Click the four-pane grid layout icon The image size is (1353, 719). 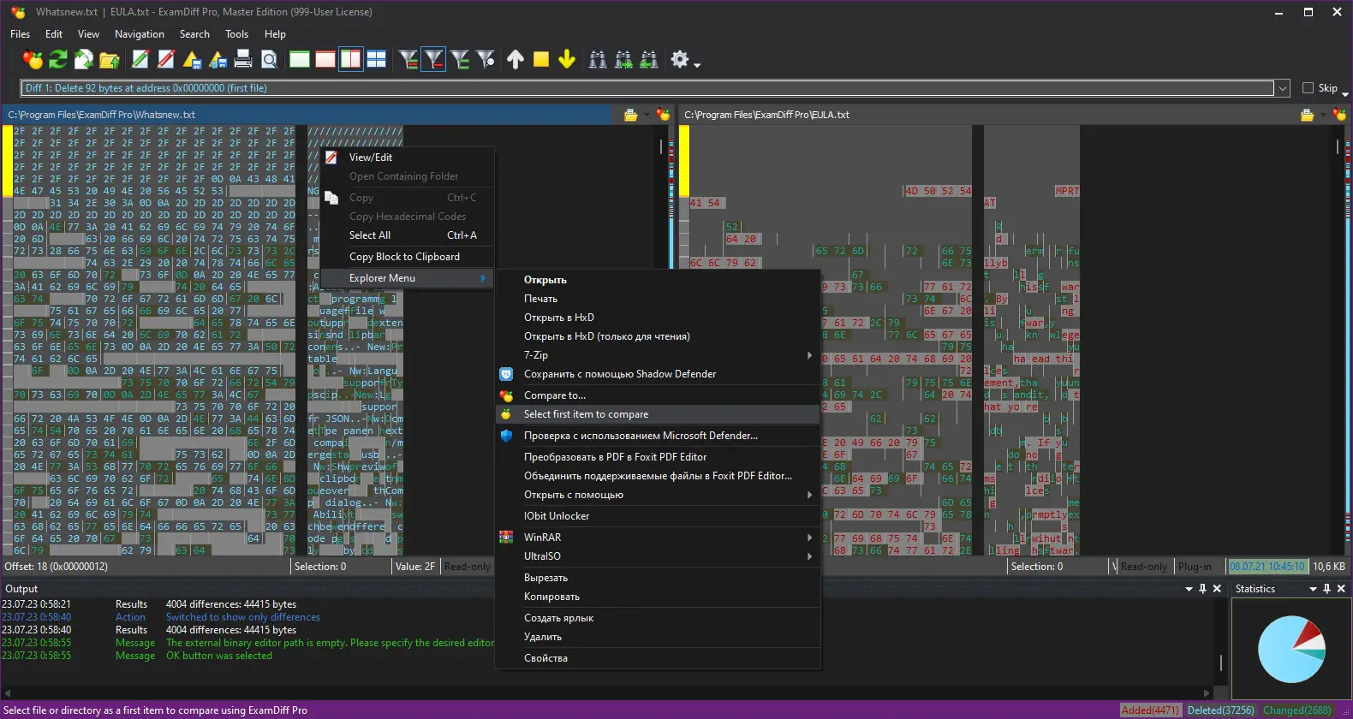point(377,59)
